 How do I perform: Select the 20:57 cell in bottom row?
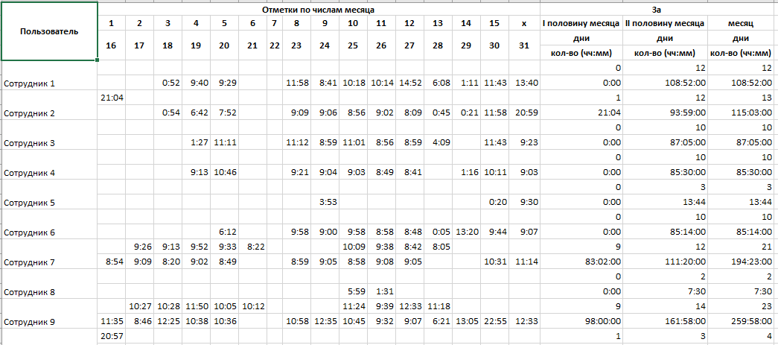(x=111, y=337)
